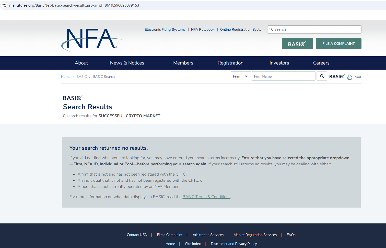The height and width of the screenshot is (248, 386).
Task: Click 'A pool that is not currently operated' line
Action: coord(128,187)
